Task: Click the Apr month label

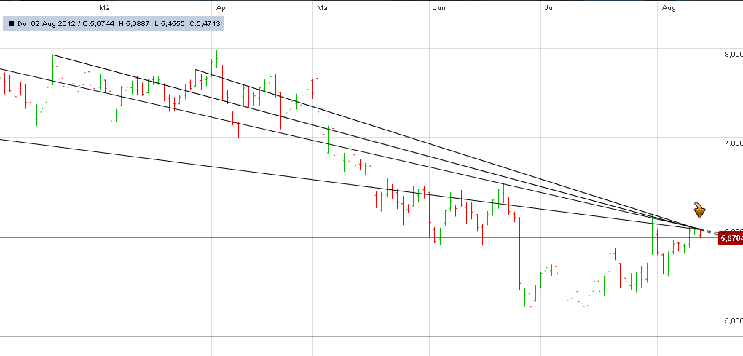Action: click(x=224, y=7)
